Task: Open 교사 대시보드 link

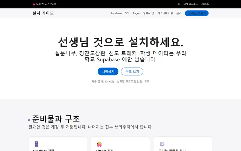Action: (x=191, y=4)
